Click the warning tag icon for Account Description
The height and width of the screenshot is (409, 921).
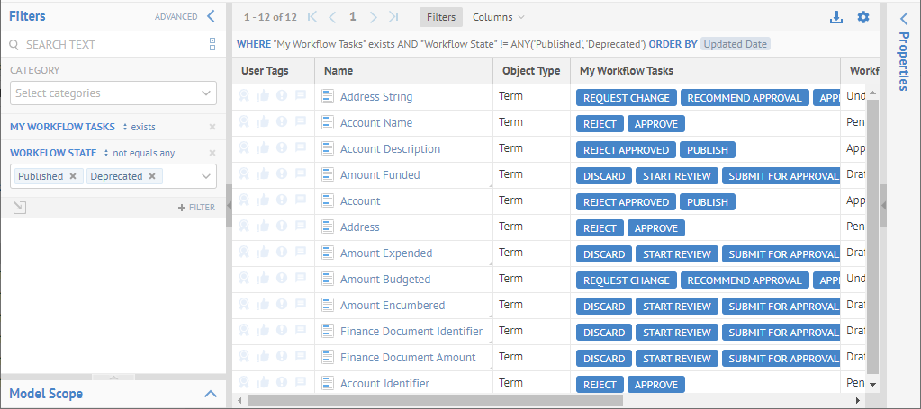click(x=281, y=149)
